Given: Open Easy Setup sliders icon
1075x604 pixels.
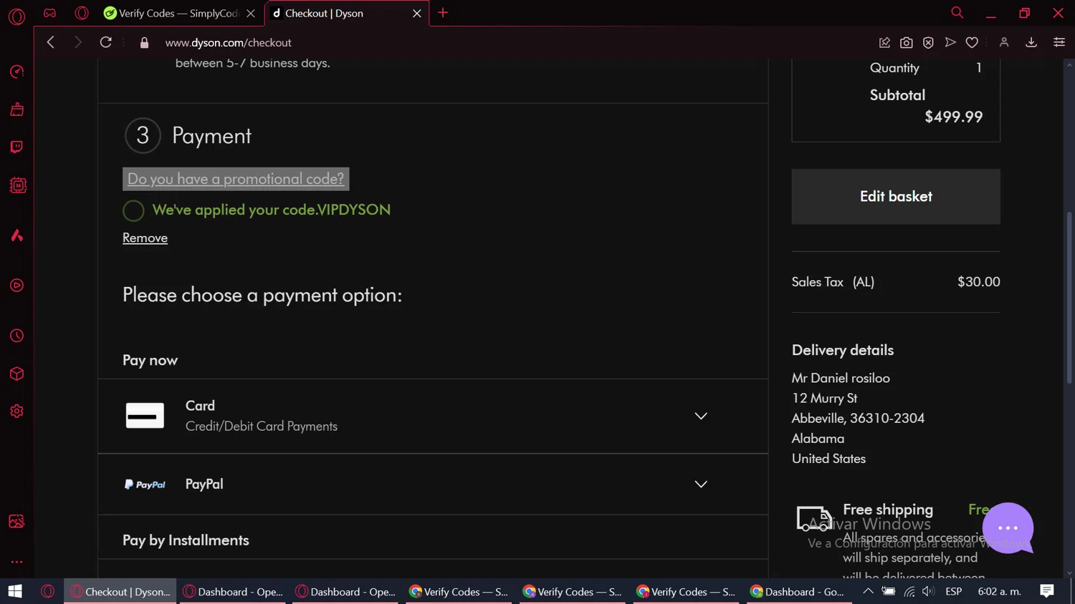Looking at the screenshot, I should pyautogui.click(x=1059, y=43).
